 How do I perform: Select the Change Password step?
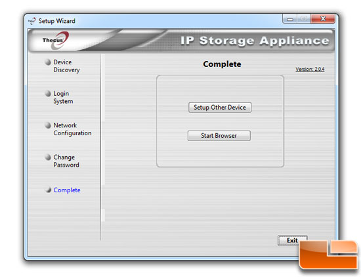point(66,161)
